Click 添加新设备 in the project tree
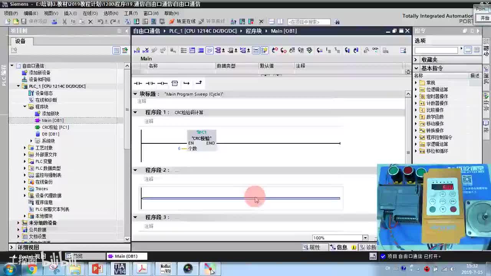The image size is (491, 276). click(40, 72)
